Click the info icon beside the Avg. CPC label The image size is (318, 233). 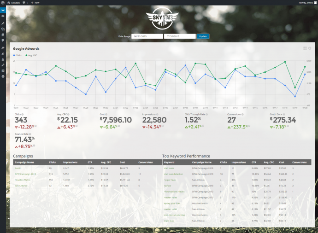click(x=68, y=114)
